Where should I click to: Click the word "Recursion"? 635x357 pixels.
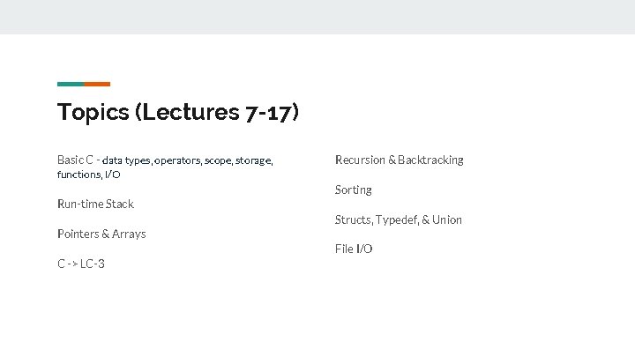(x=360, y=160)
